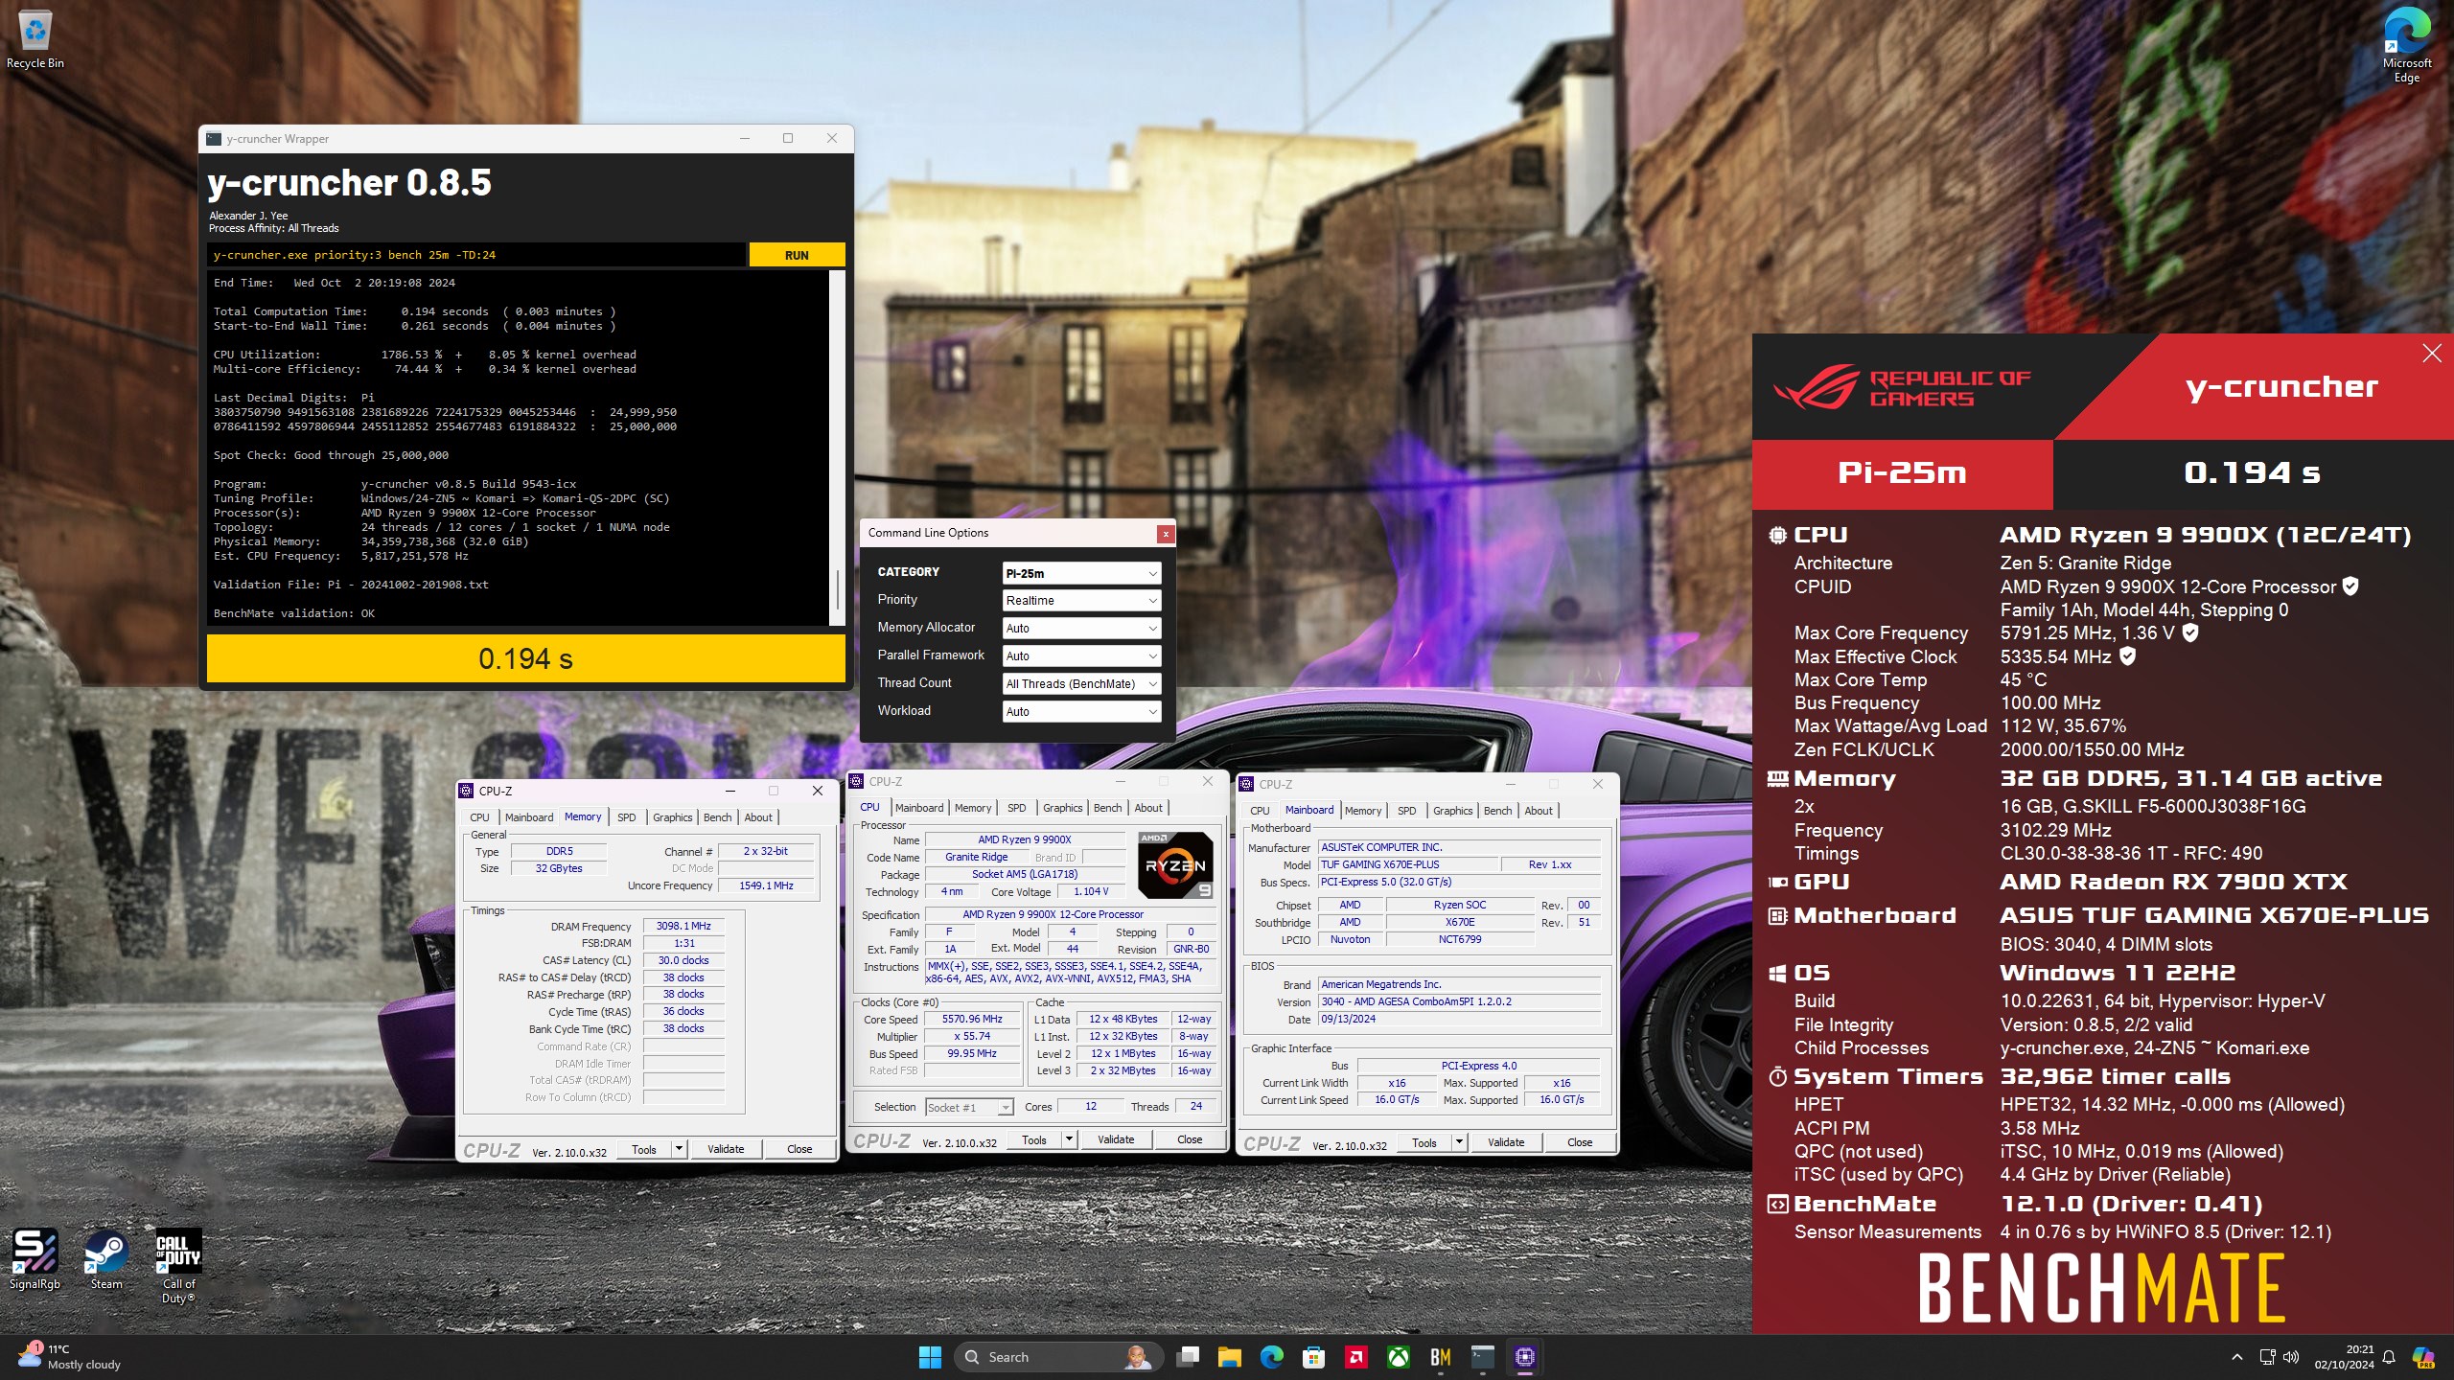This screenshot has width=2454, height=1380.
Task: Click Close in Memory-tab CPU-Z window
Action: coord(799,1149)
